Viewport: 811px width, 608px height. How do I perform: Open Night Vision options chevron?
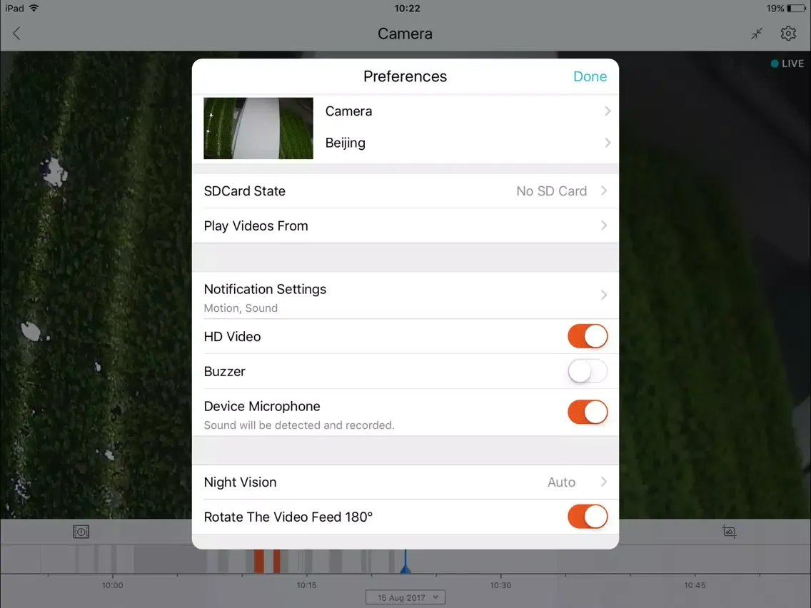point(603,482)
